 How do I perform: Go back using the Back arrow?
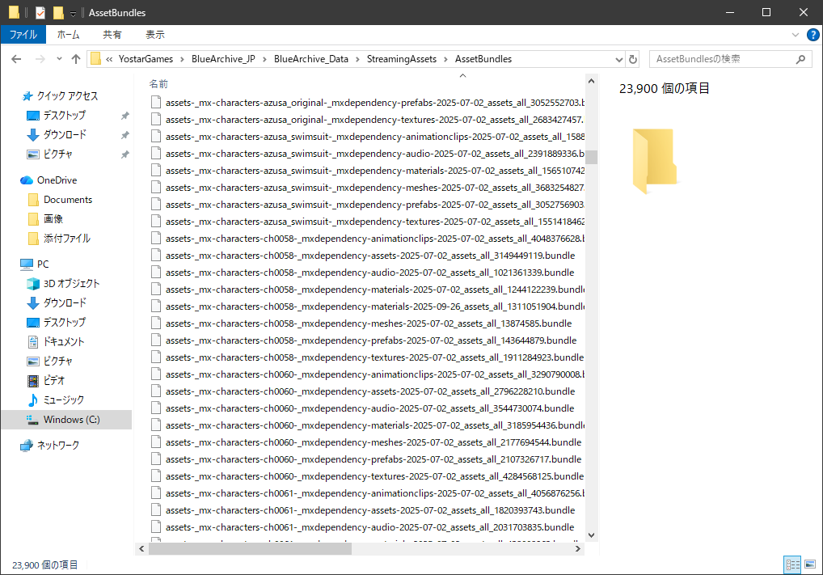coord(17,59)
